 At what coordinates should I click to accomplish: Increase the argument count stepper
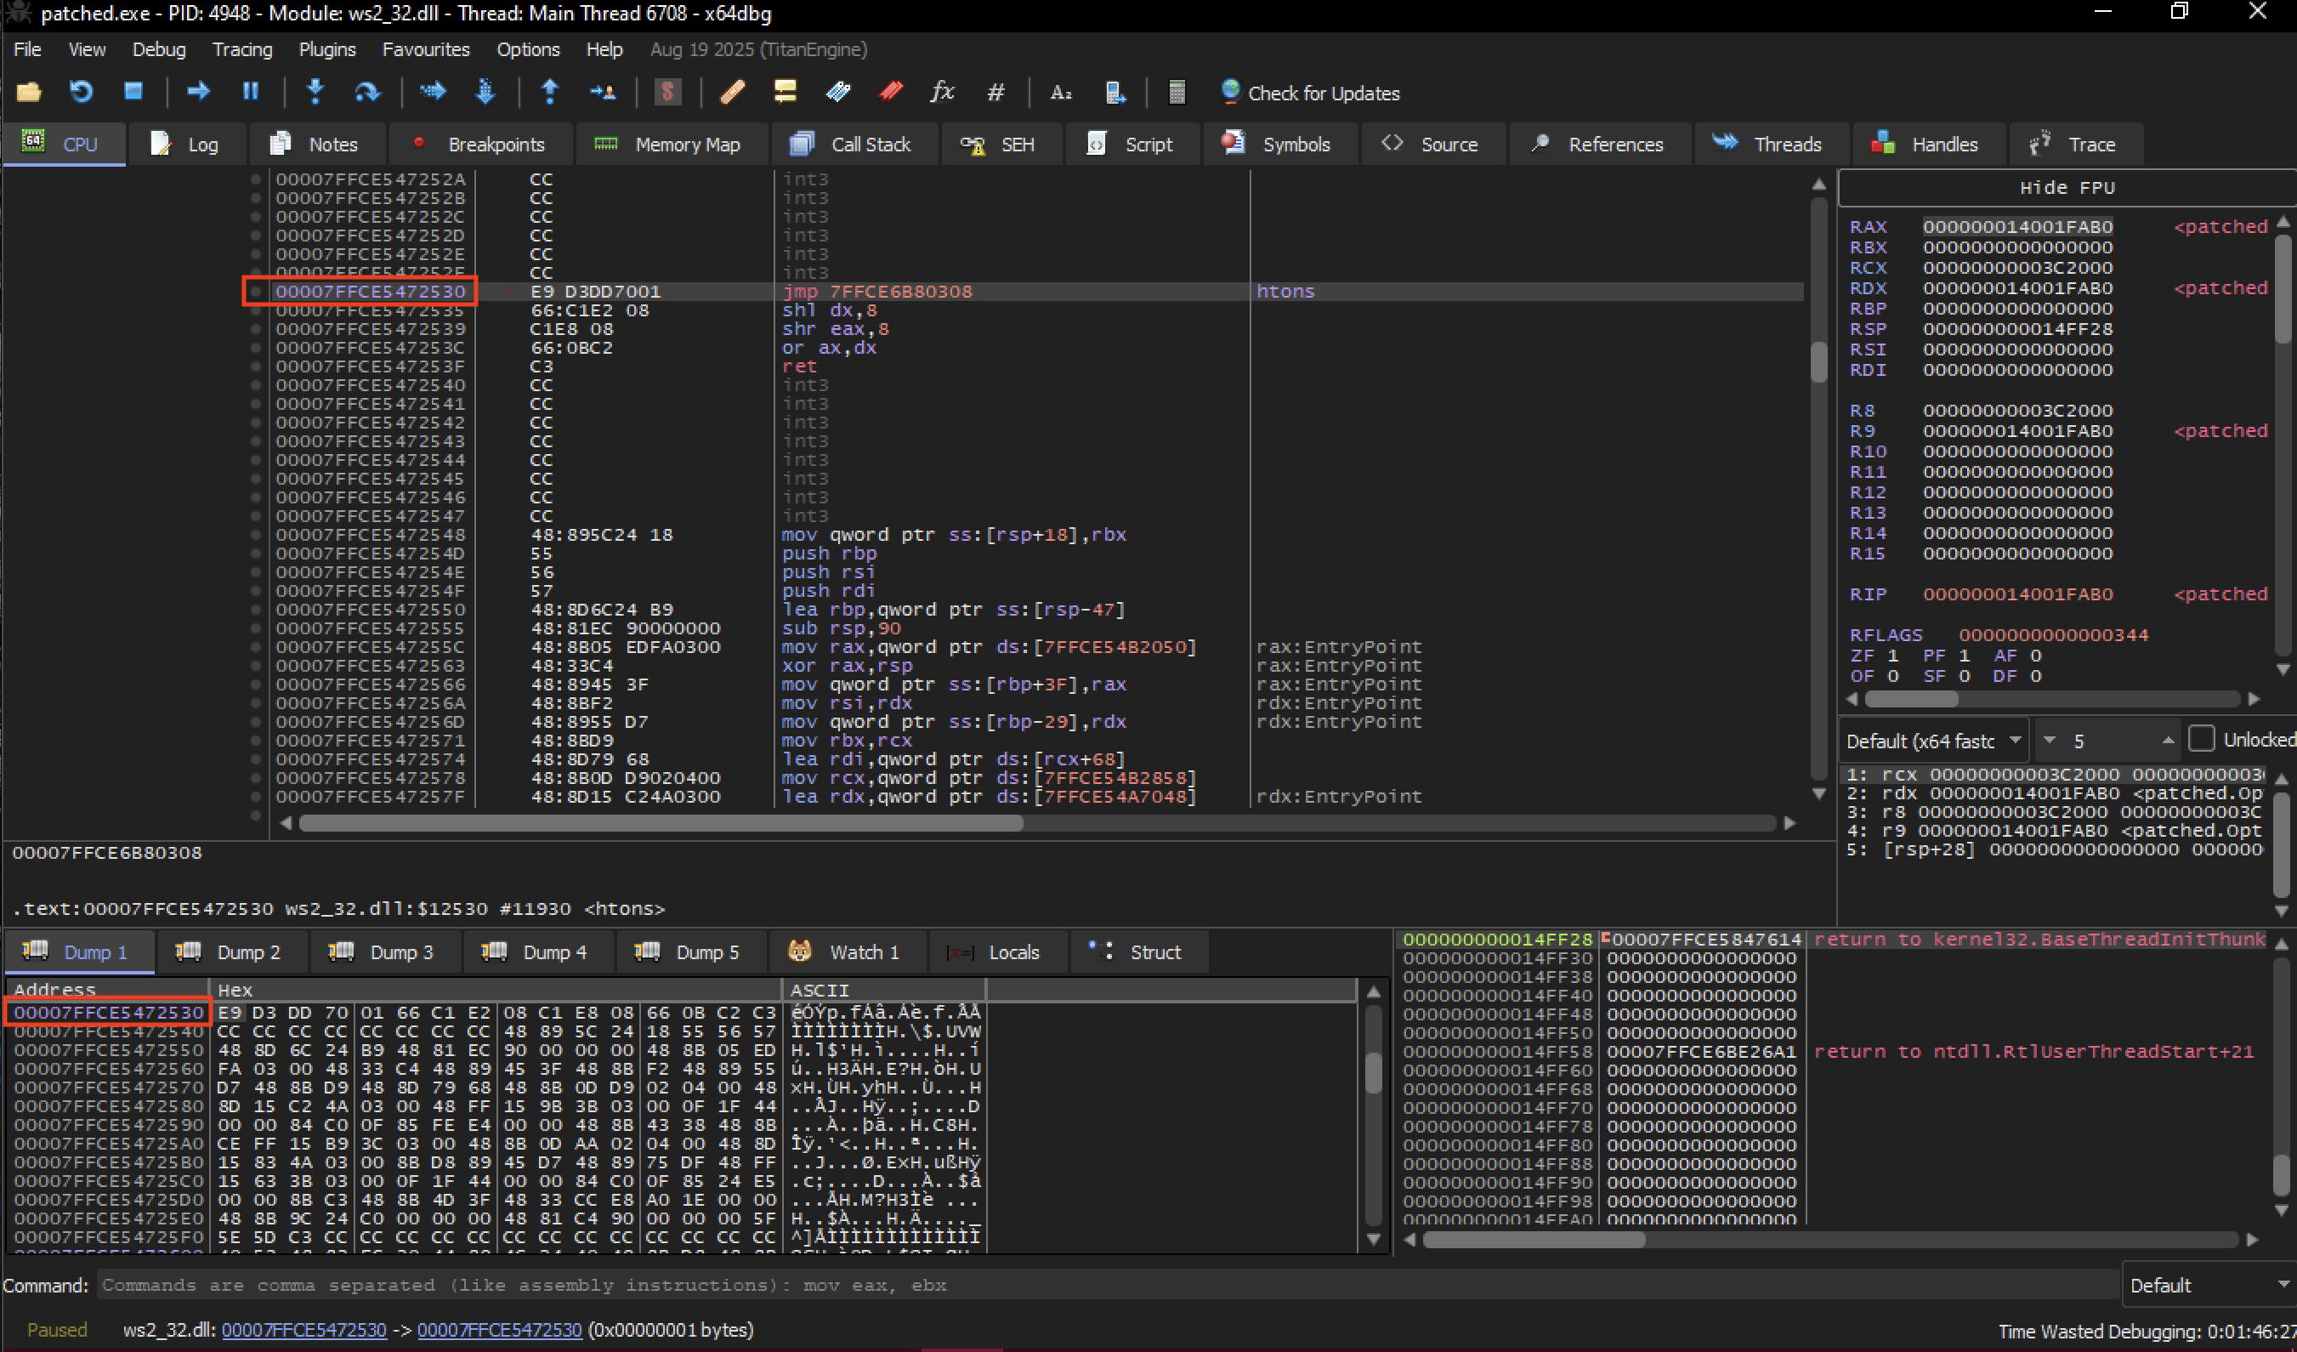2169,741
